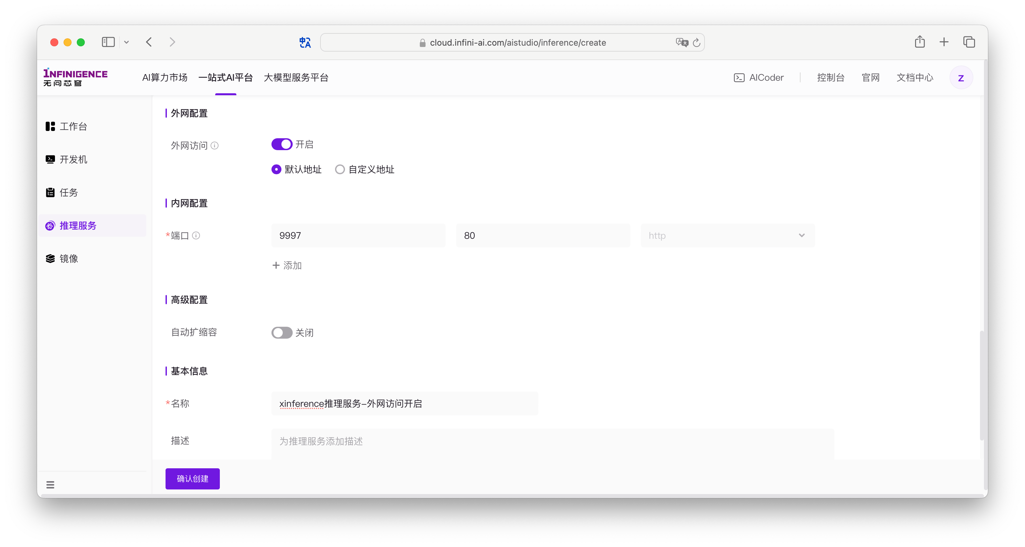Switch to AI算力市场 tab
The image size is (1025, 547).
tap(165, 77)
